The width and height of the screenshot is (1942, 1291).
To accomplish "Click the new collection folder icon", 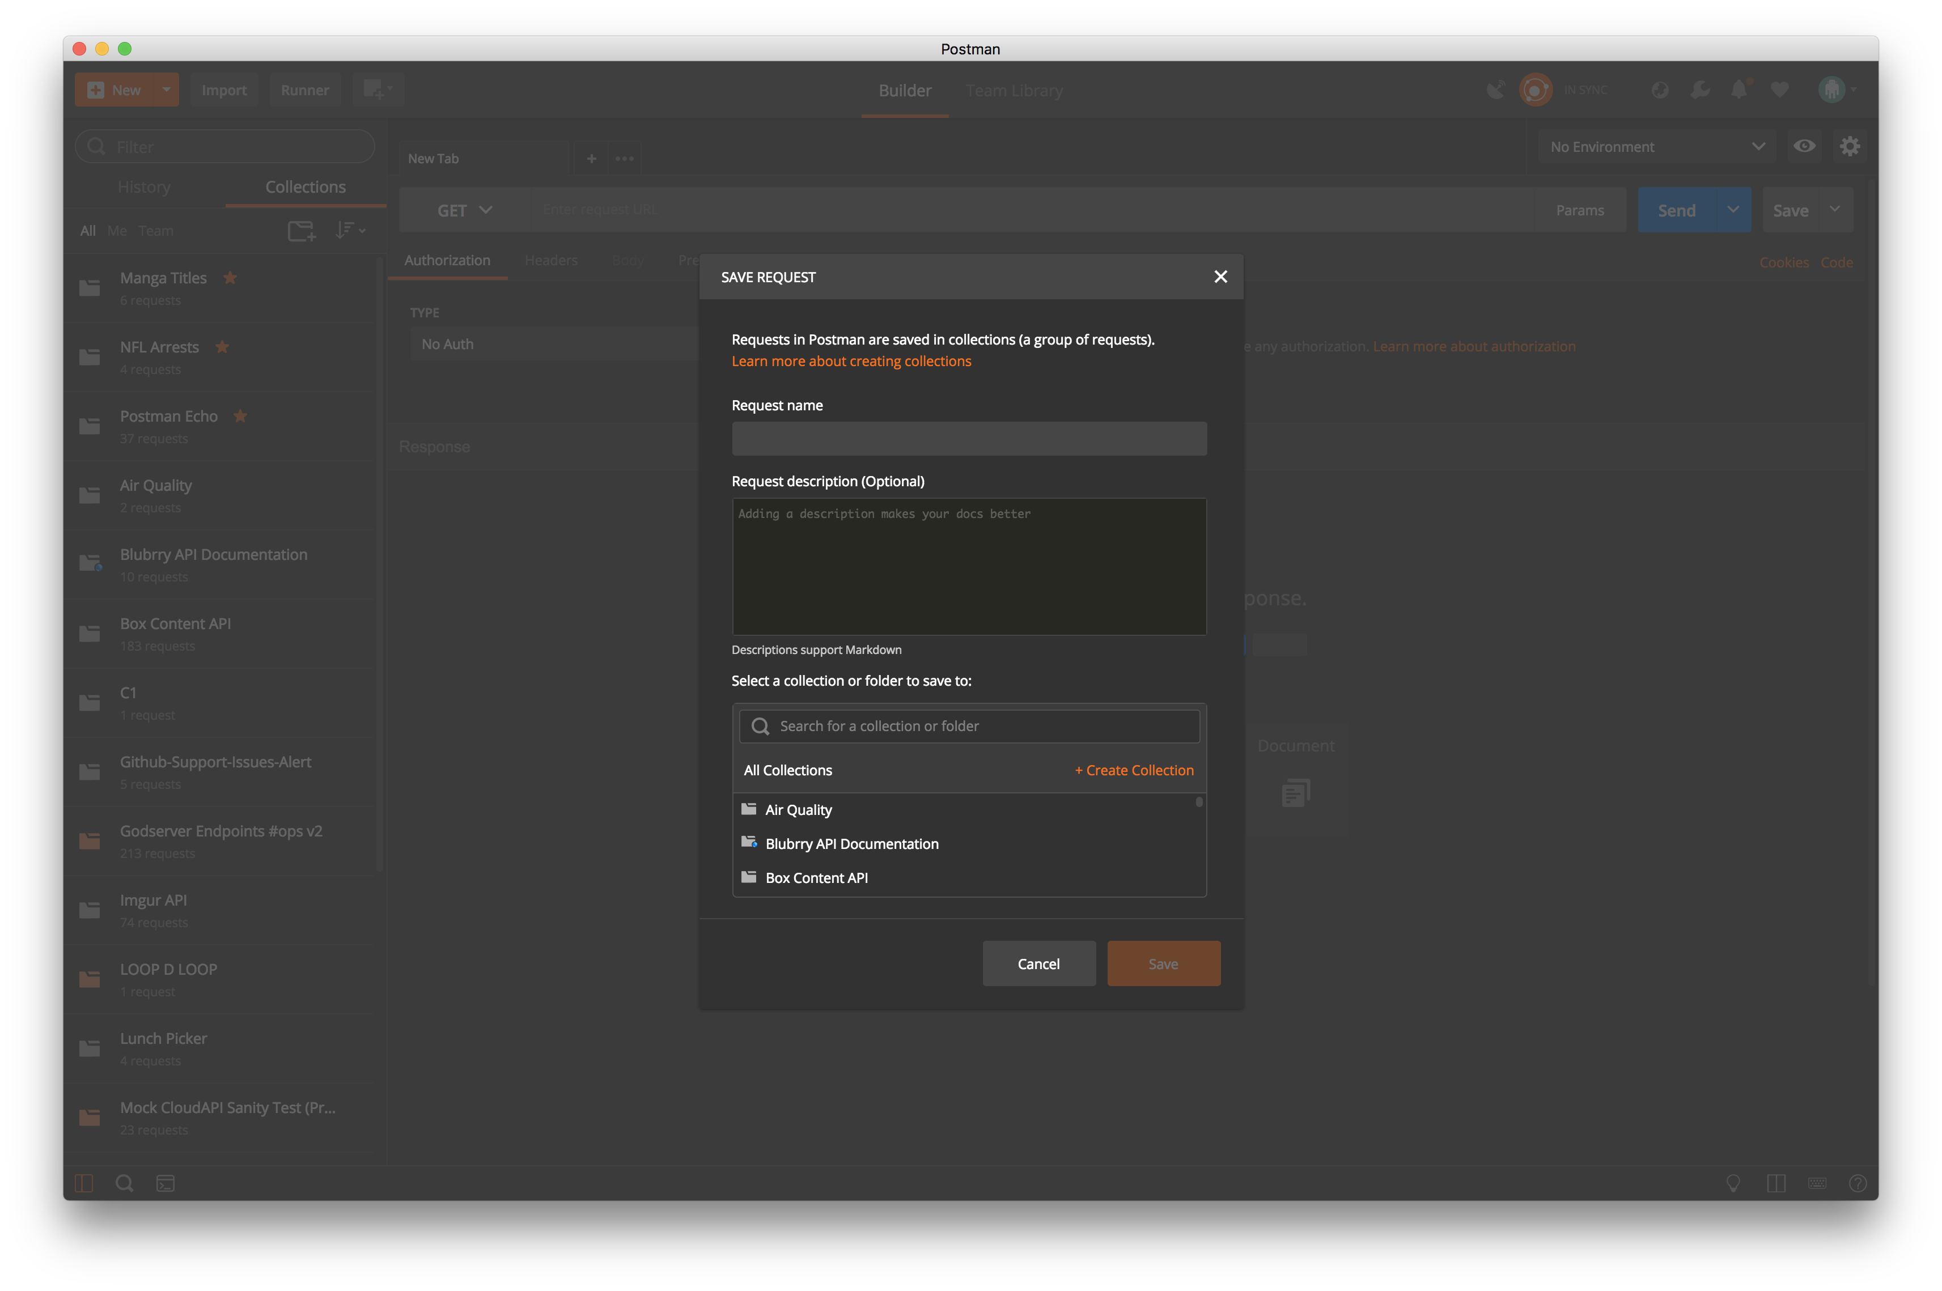I will 300,231.
